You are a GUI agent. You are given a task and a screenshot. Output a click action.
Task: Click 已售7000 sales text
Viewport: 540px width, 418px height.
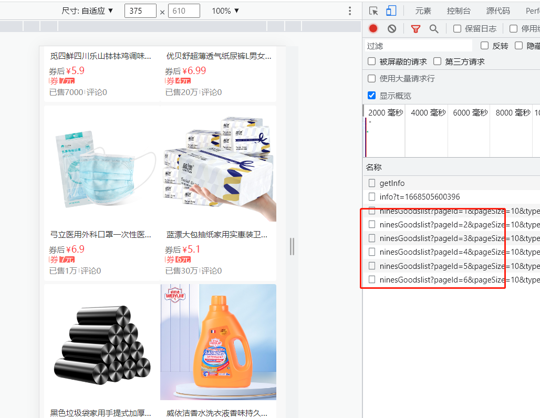pos(66,92)
